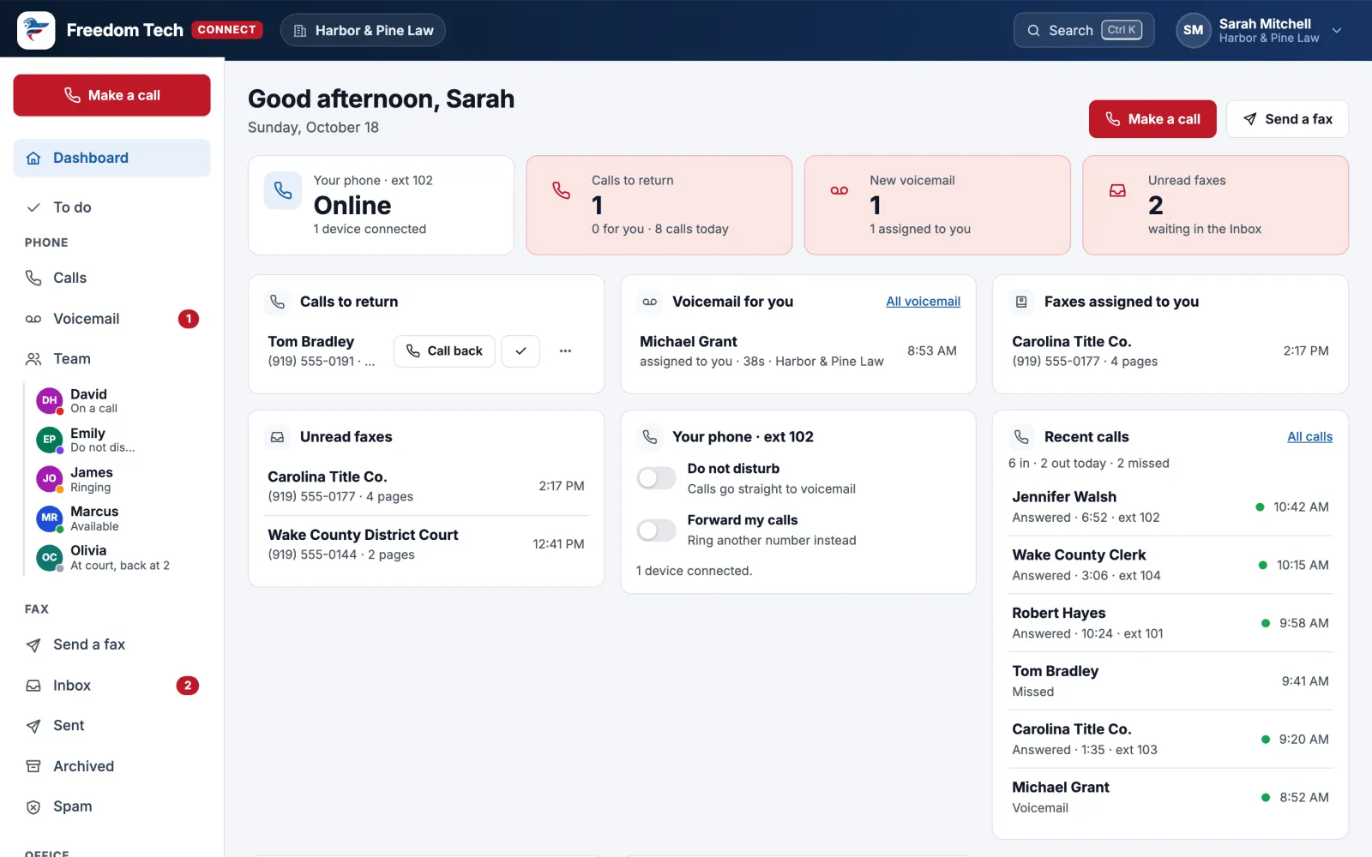This screenshot has width=1372, height=857.
Task: Open All calls link
Action: click(1309, 437)
